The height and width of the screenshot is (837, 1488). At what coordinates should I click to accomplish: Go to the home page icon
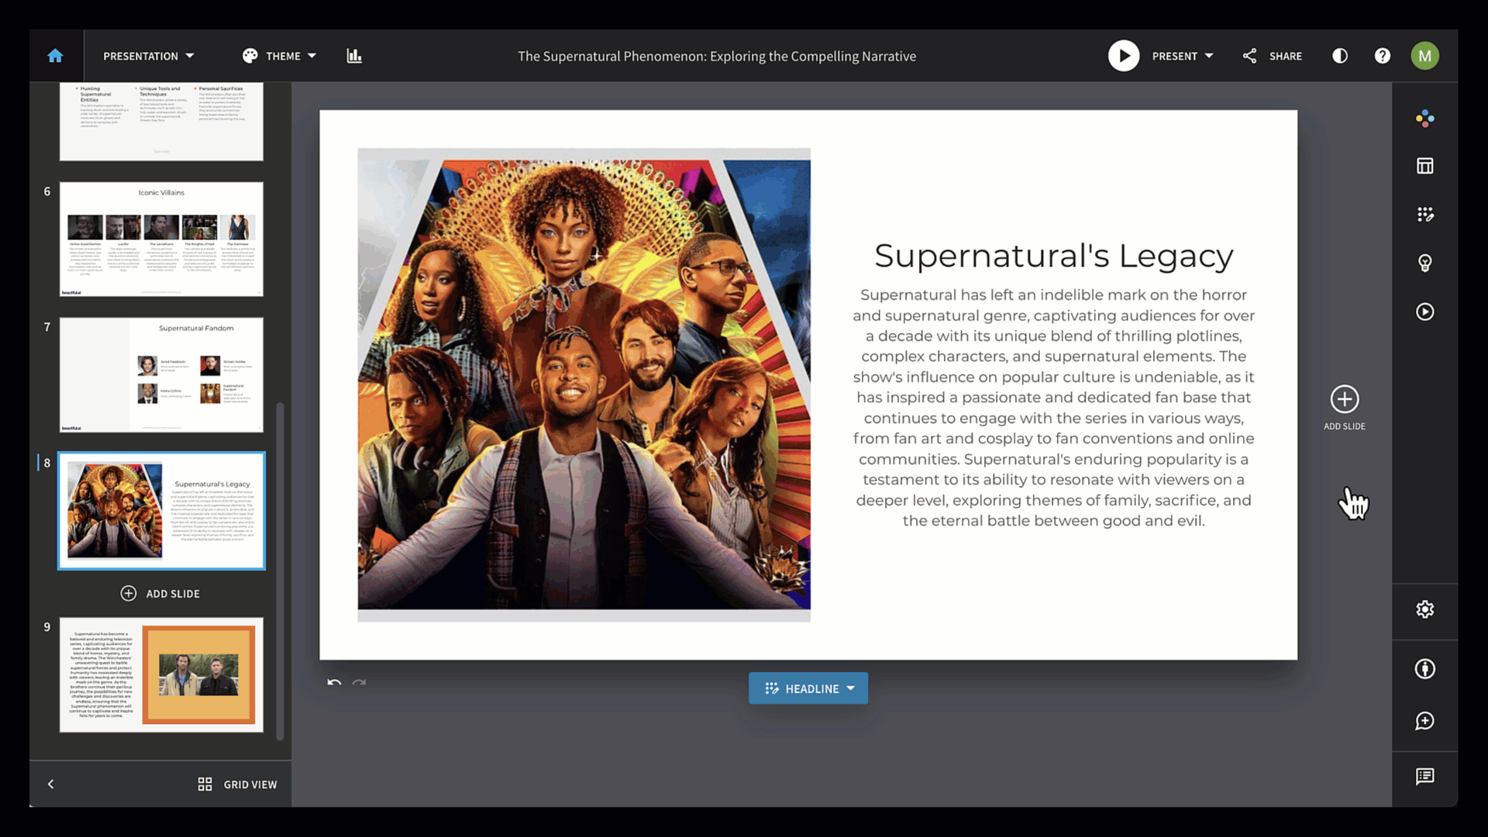55,56
